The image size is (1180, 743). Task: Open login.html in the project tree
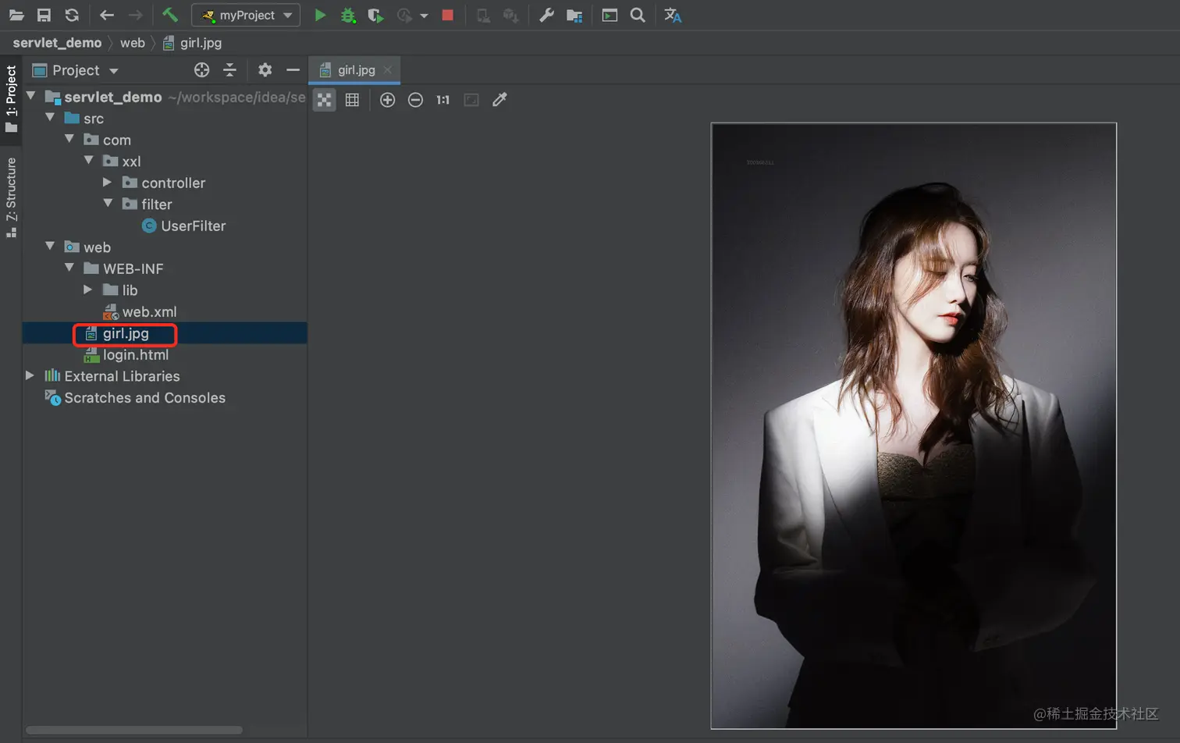click(x=136, y=354)
